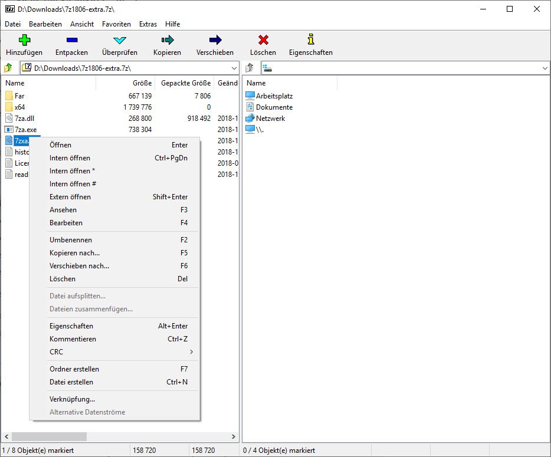The image size is (551, 457).
Task: Choose Intern öffnen with Ctrl+PgDn
Action: (115, 157)
